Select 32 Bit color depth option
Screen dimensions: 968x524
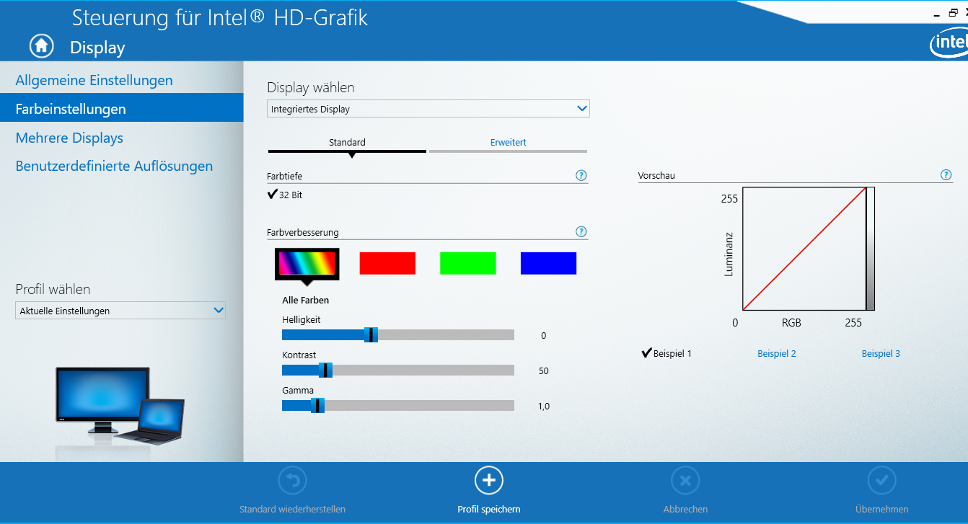[x=284, y=195]
